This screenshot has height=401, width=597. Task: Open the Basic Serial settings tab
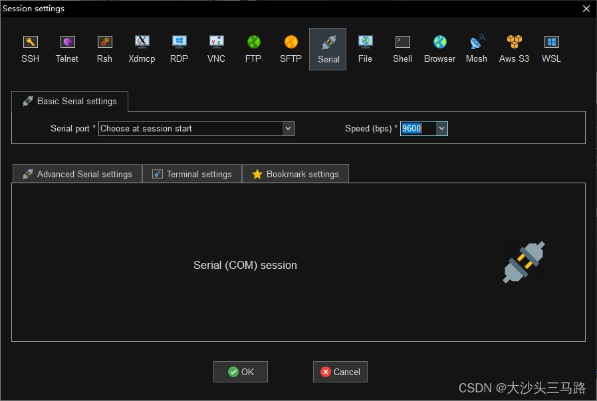[x=70, y=101]
